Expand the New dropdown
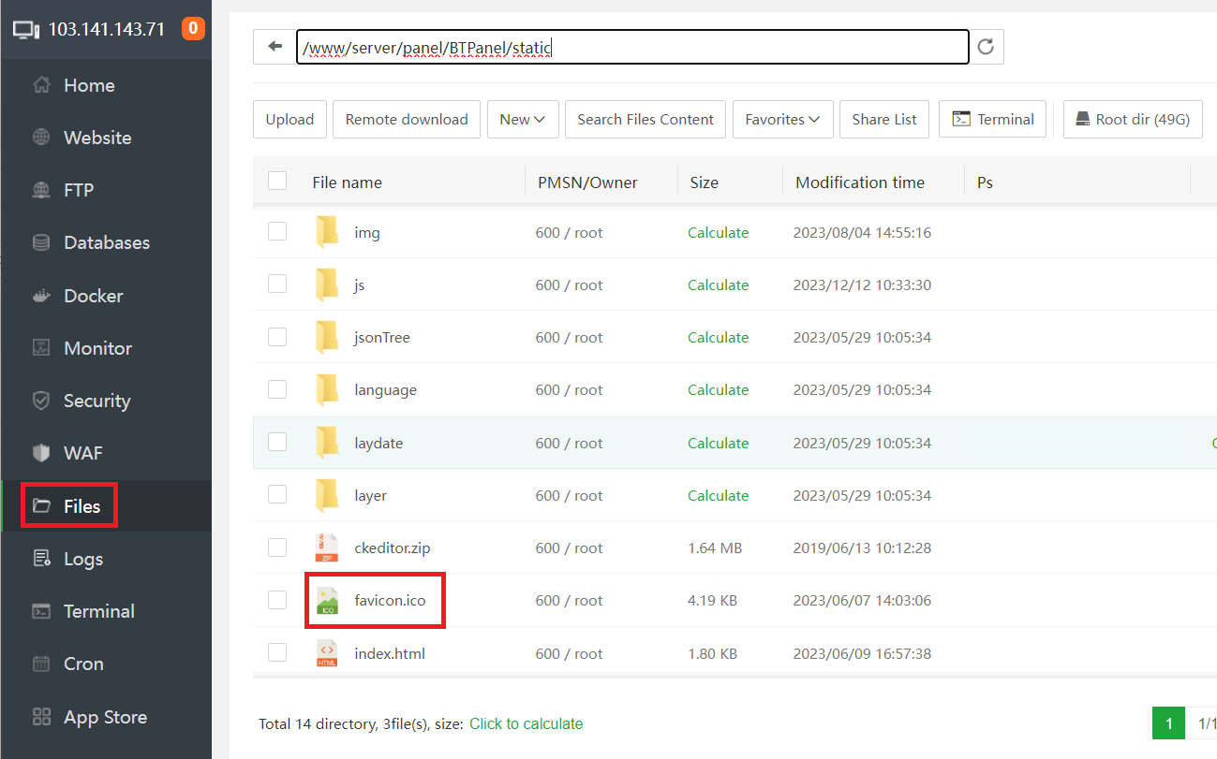This screenshot has width=1217, height=759. (523, 120)
